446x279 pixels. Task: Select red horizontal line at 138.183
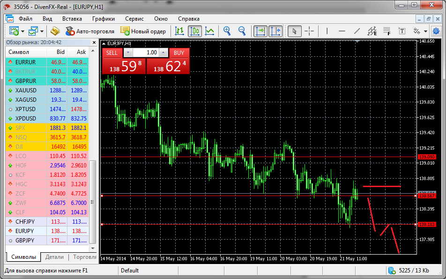tap(259, 224)
